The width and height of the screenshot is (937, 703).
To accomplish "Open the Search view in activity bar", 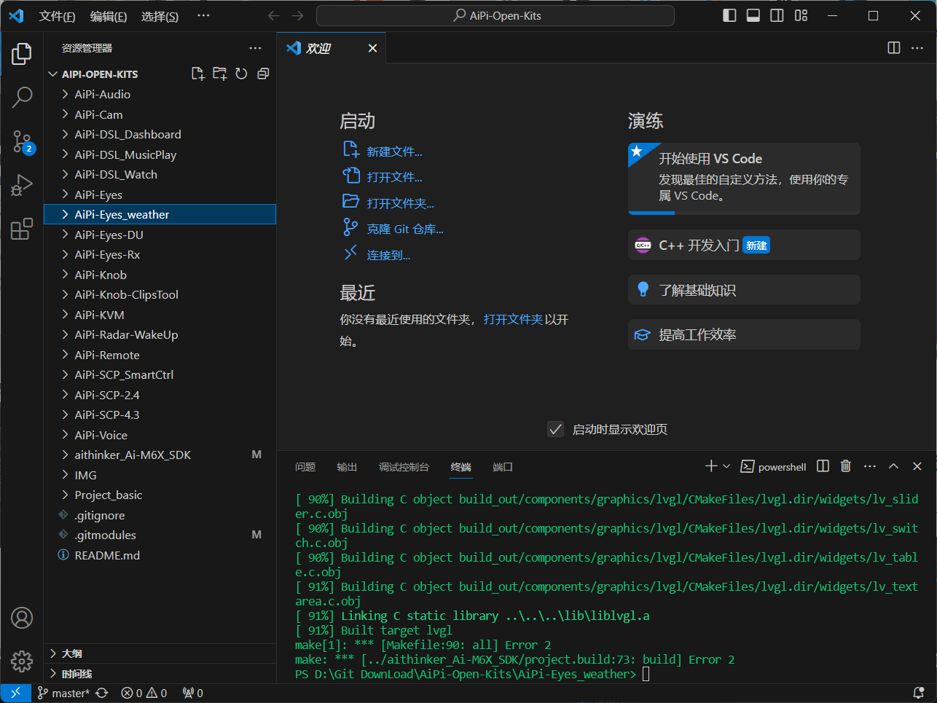I will (22, 98).
